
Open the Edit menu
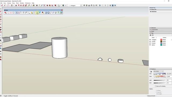click(x=1, y=3)
